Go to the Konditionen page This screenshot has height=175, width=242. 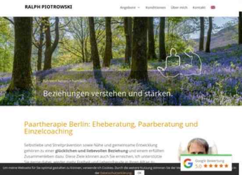pyautogui.click(x=156, y=7)
